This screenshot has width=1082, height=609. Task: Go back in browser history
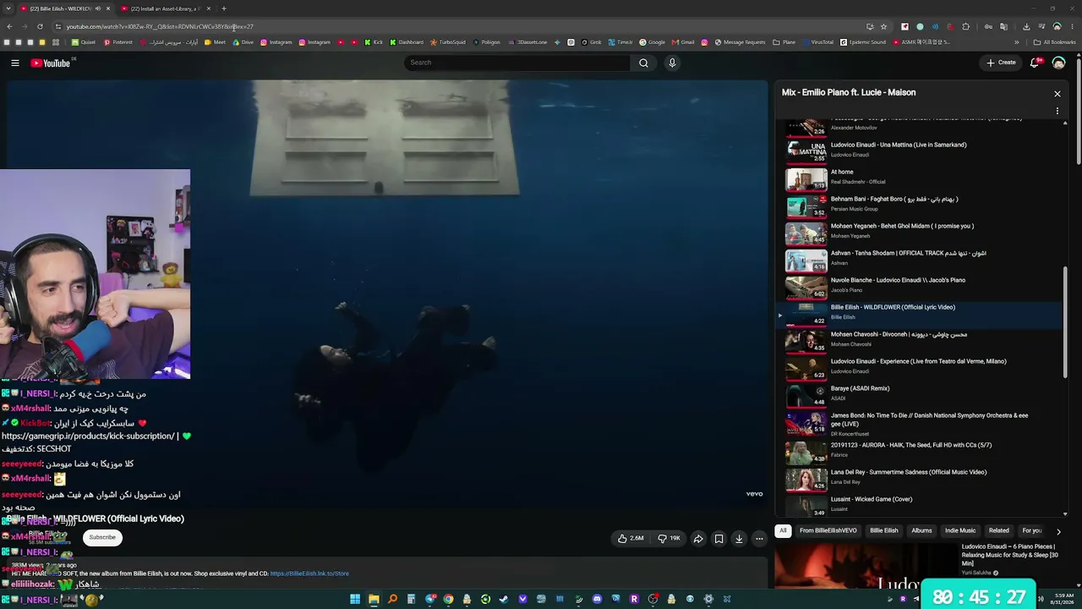tap(9, 26)
